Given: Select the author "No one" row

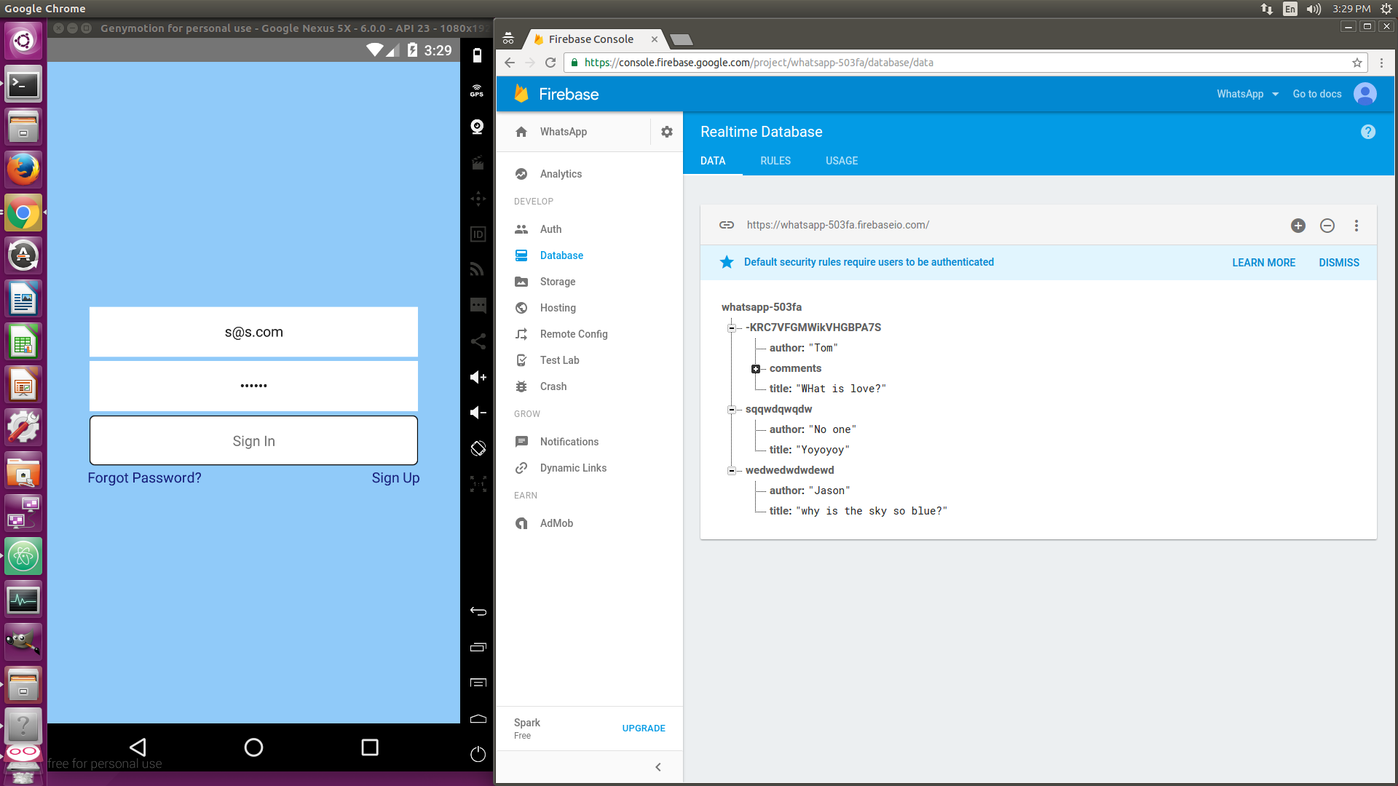Looking at the screenshot, I should coord(813,429).
